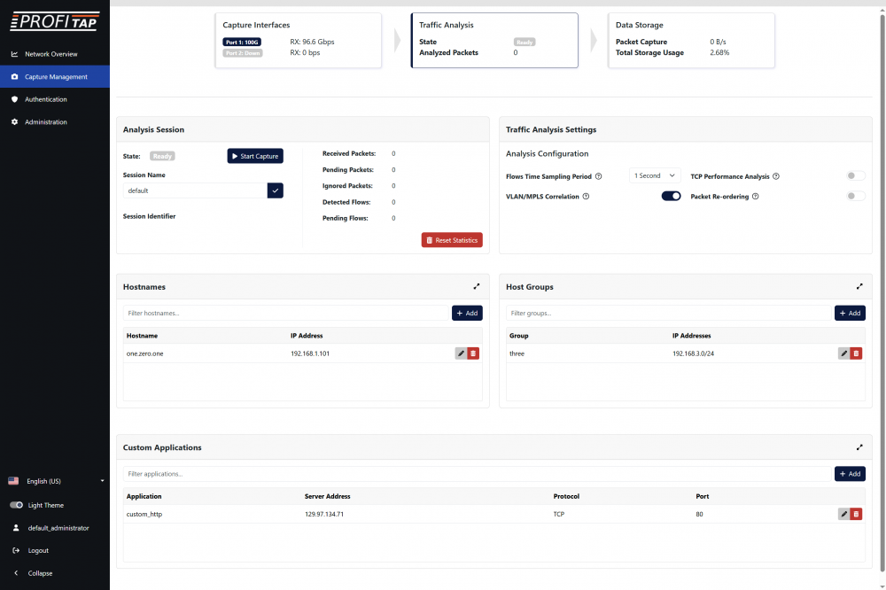Open the Administration menu item
Screen dimensions: 886x590
[45, 122]
